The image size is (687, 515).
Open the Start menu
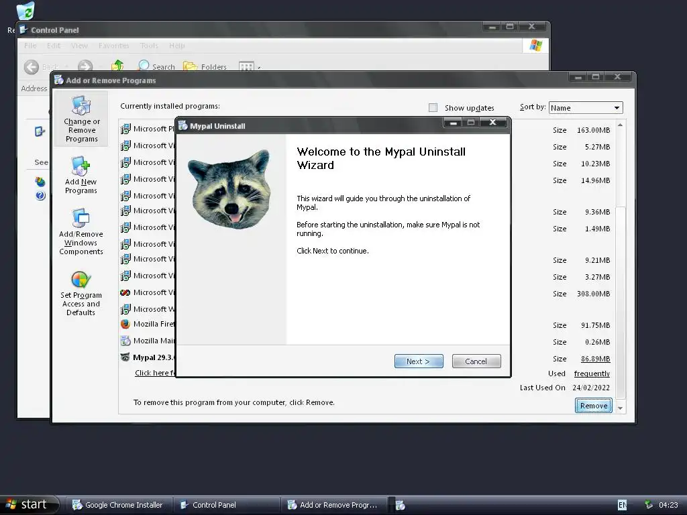(29, 504)
